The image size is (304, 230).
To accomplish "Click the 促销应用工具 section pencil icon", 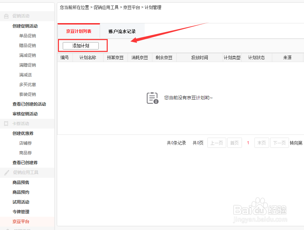I will [7, 172].
